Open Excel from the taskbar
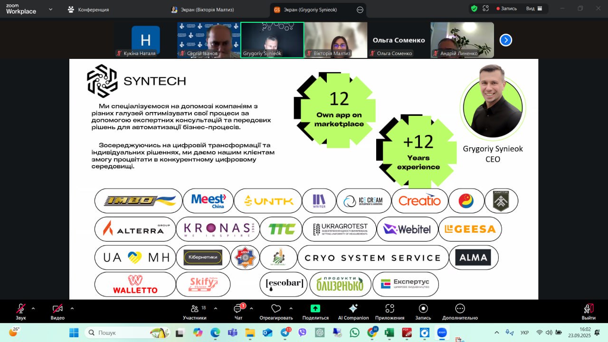This screenshot has width=608, height=342. (389, 332)
